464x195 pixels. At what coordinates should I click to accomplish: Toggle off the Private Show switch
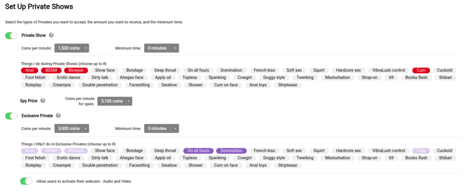tap(11, 35)
